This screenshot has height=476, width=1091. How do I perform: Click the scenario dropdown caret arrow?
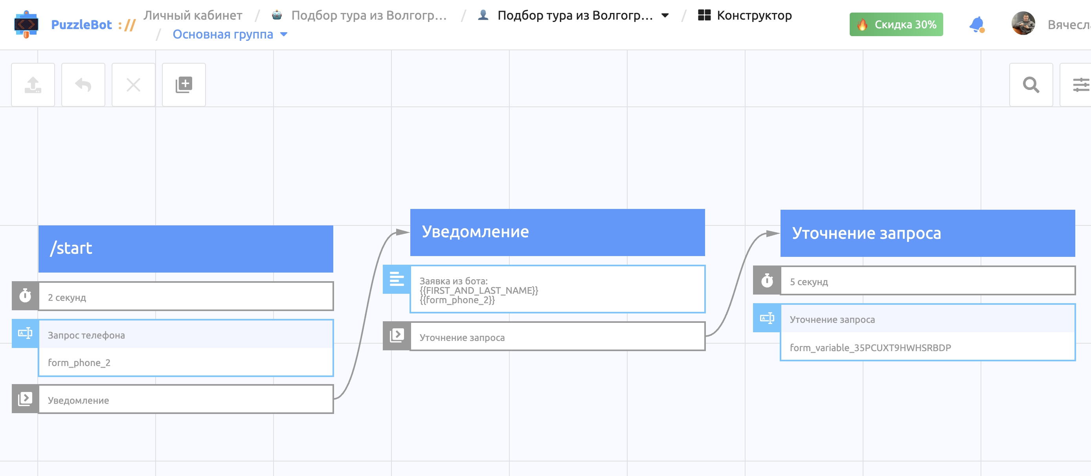(x=665, y=15)
